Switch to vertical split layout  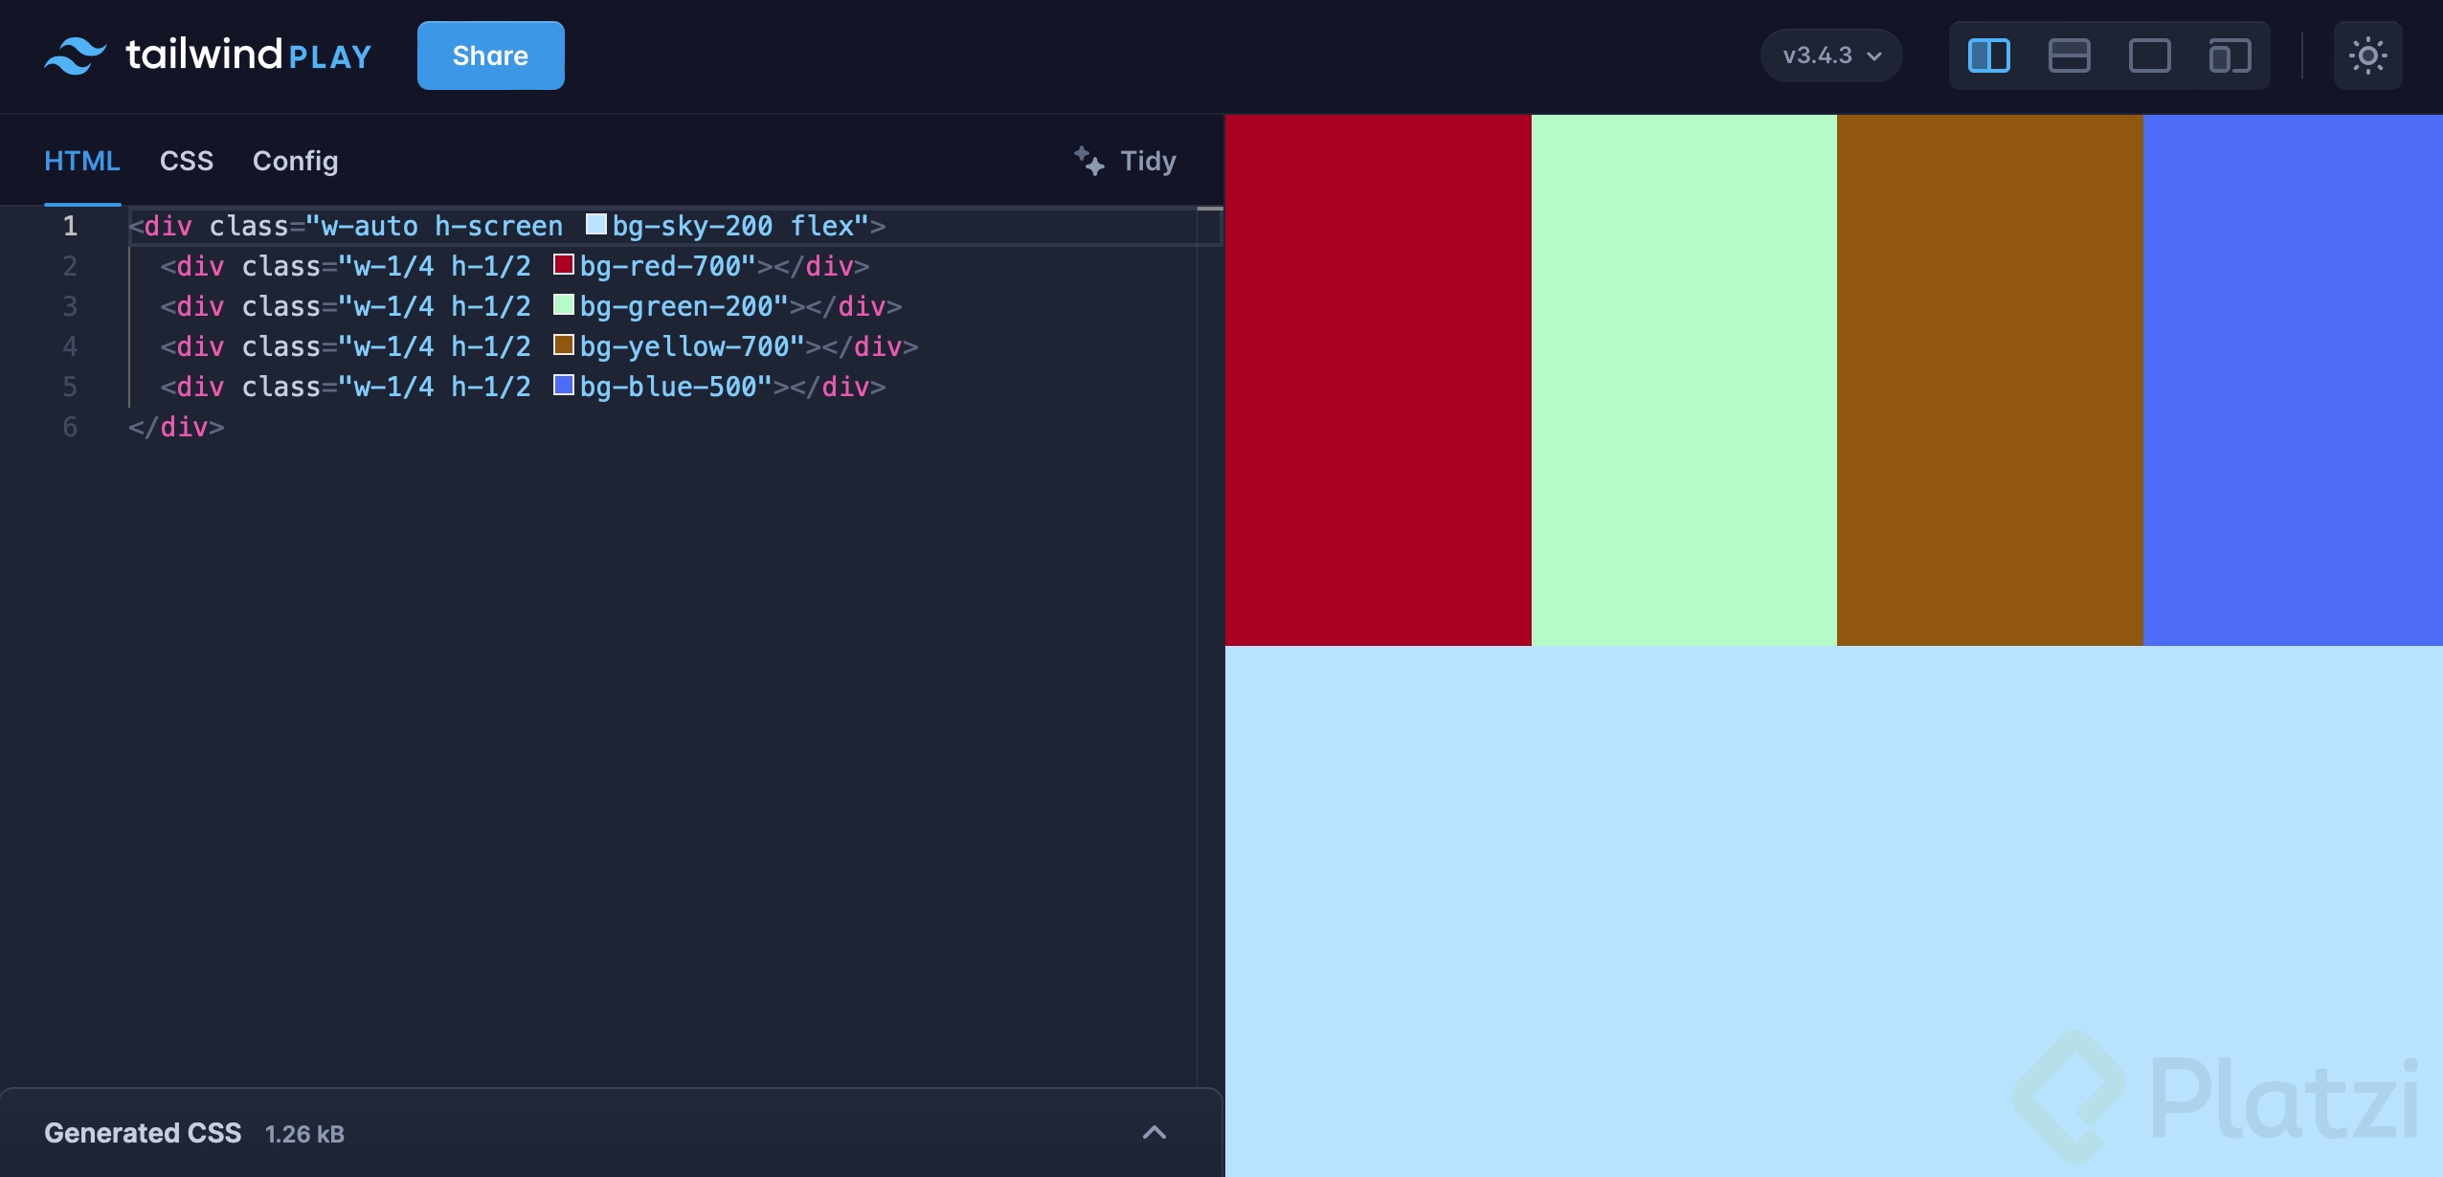1988,56
